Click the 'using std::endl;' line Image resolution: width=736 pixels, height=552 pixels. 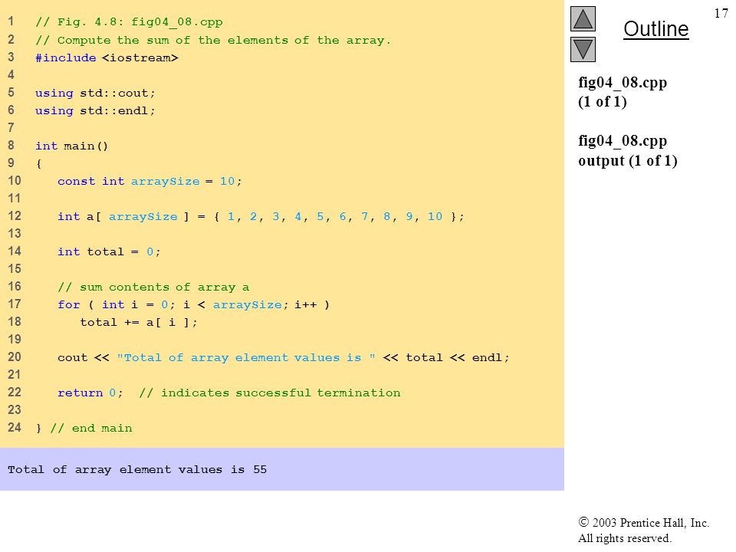pyautogui.click(x=95, y=110)
